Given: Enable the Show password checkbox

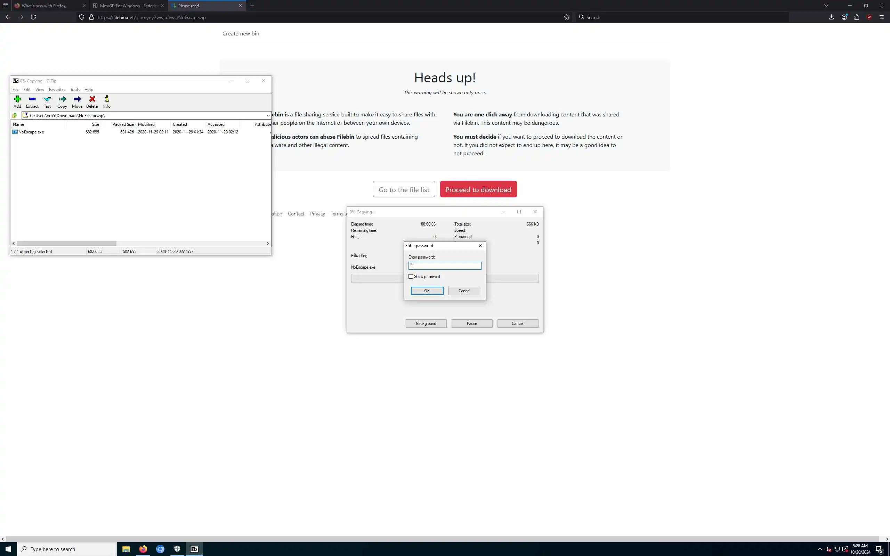Looking at the screenshot, I should coord(411,277).
